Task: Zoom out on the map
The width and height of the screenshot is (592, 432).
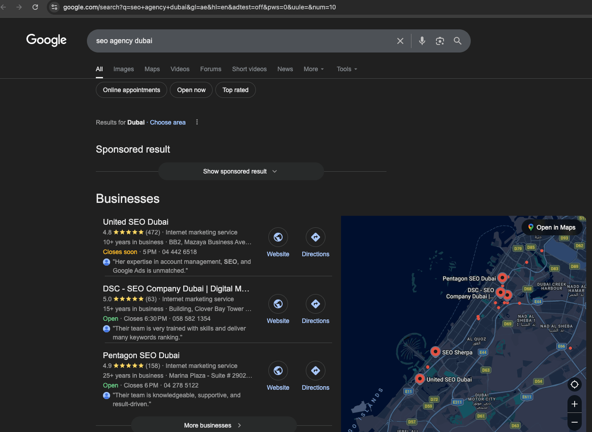Action: pos(575,422)
